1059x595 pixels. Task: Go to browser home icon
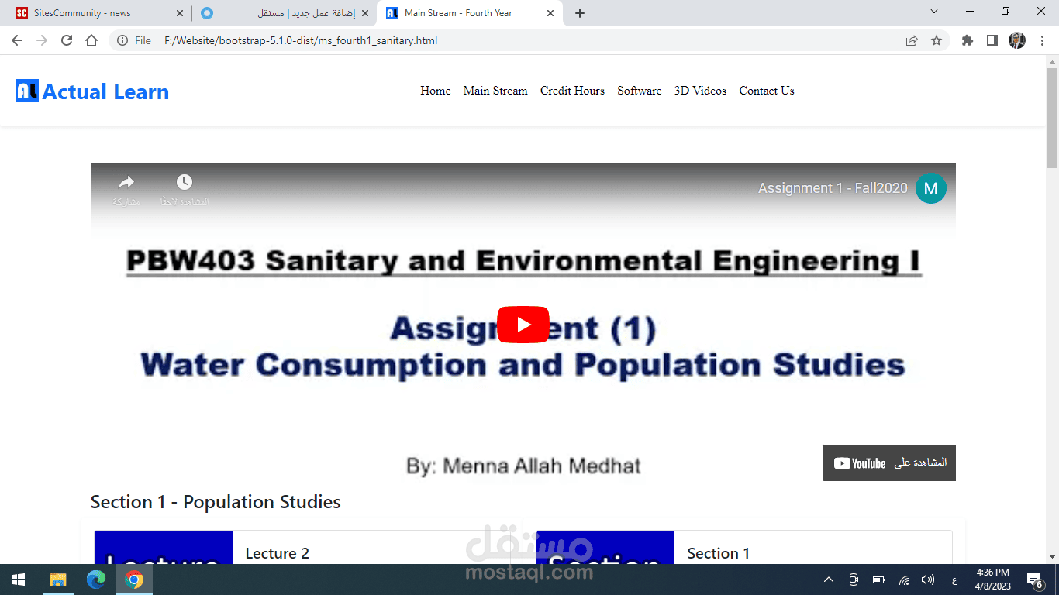tap(91, 40)
